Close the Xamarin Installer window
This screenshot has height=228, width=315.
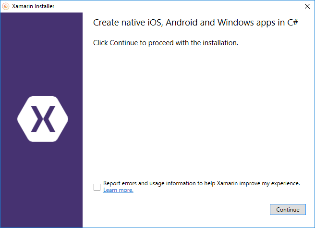(307, 6)
